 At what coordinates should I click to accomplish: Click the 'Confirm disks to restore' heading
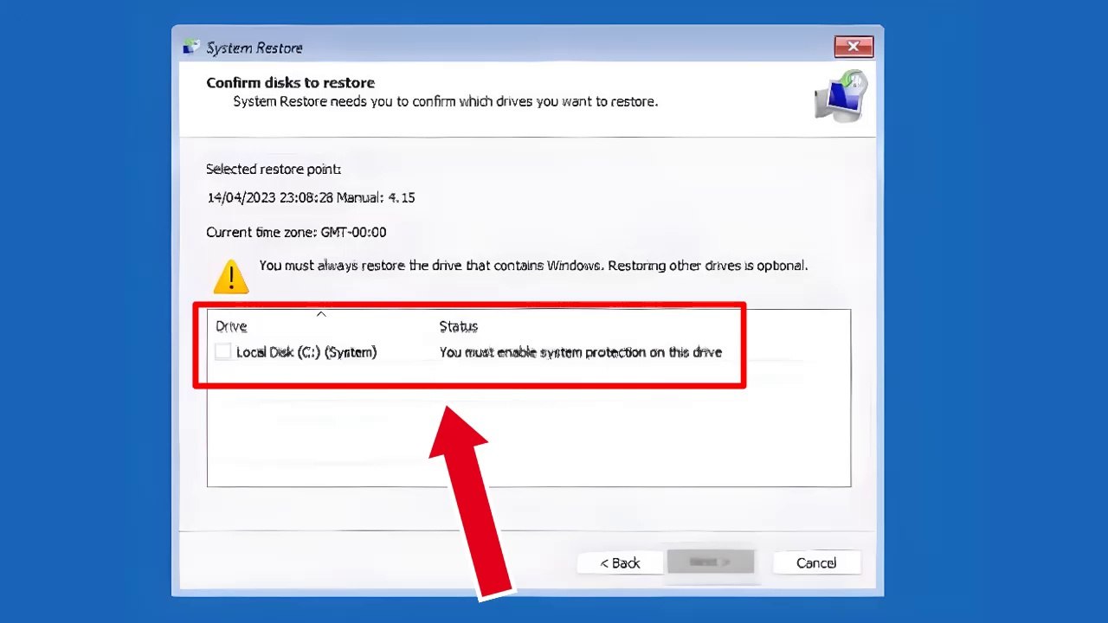point(290,83)
